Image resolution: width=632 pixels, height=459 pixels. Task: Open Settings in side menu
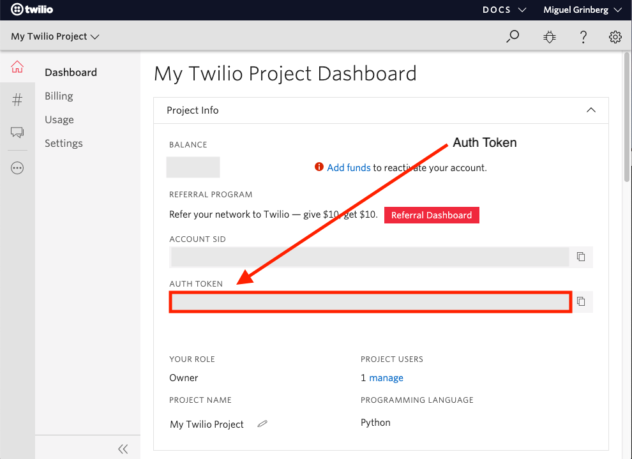64,143
